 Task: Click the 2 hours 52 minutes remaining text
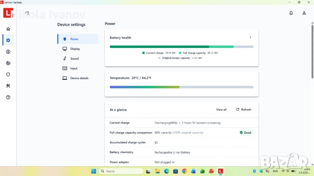tap(201, 123)
